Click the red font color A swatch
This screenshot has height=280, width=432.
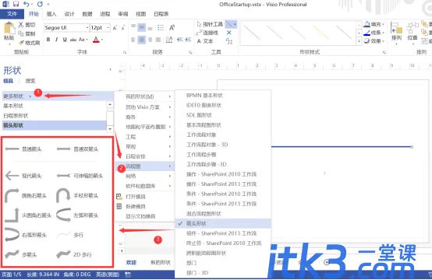point(96,40)
